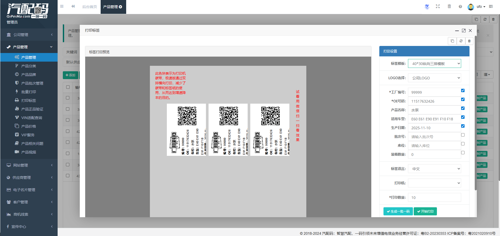Click the double-arrow back icon in tab bar
This screenshot has width=500, height=236.
pos(73,7)
